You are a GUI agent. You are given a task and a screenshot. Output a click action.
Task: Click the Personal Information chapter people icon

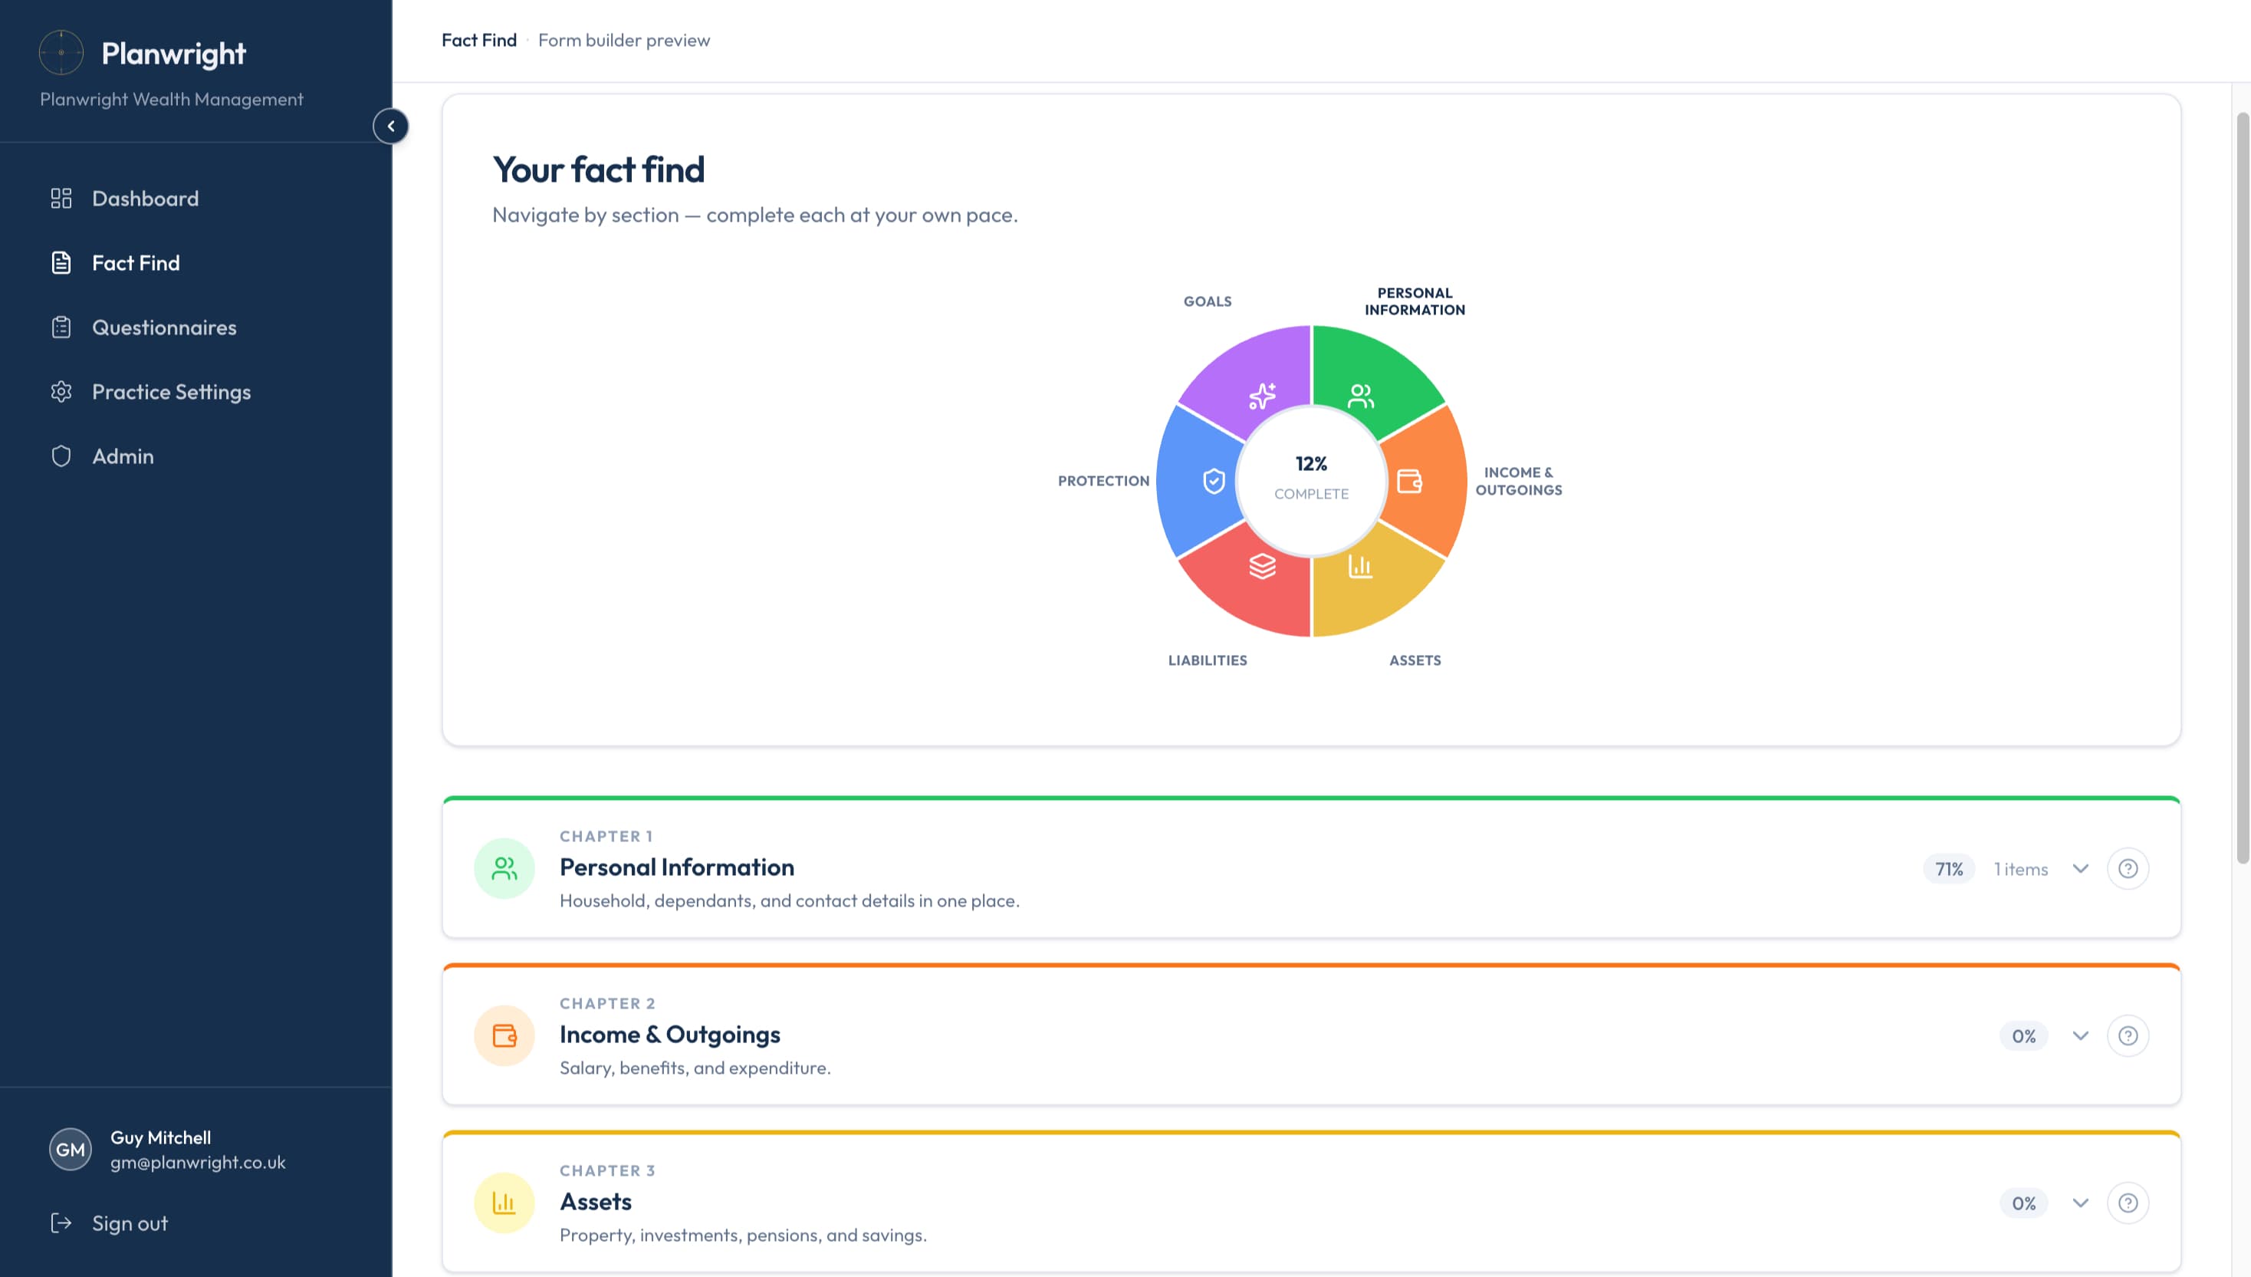(504, 868)
